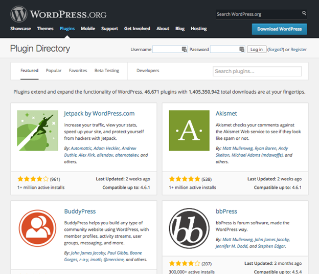The image size is (319, 274).
Task: Open the About menu item
Action: tap(163, 29)
